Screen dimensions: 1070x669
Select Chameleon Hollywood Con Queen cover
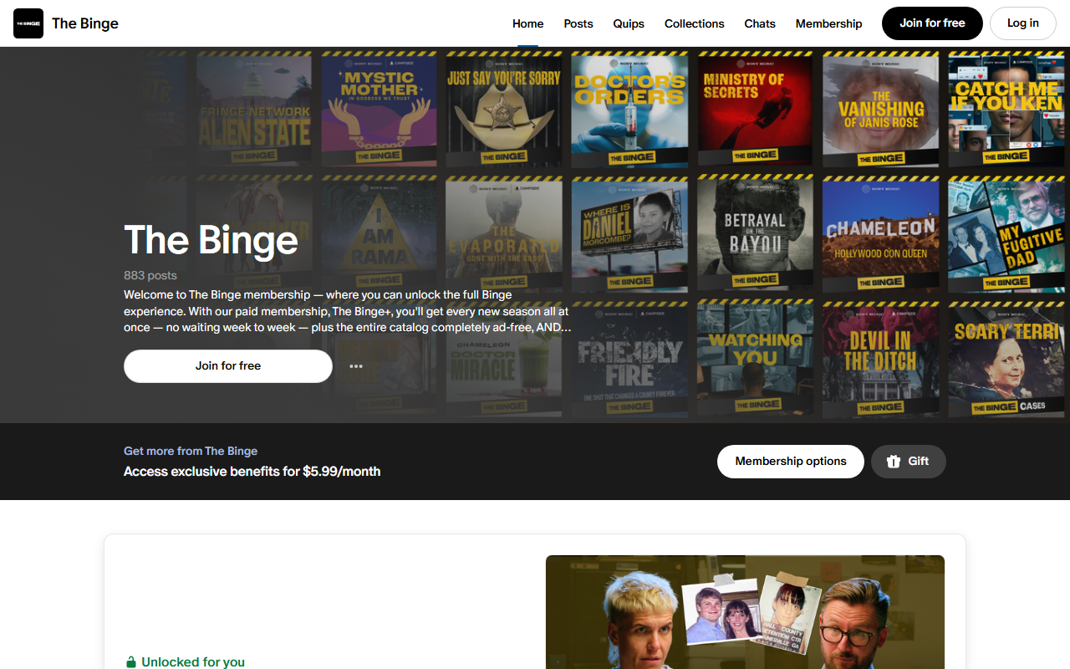point(880,234)
